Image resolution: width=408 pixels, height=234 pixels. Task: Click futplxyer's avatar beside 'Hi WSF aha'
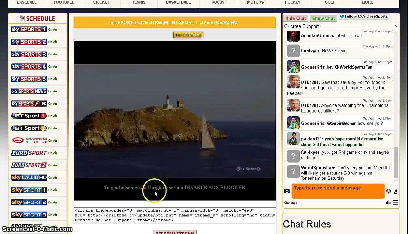[293, 51]
